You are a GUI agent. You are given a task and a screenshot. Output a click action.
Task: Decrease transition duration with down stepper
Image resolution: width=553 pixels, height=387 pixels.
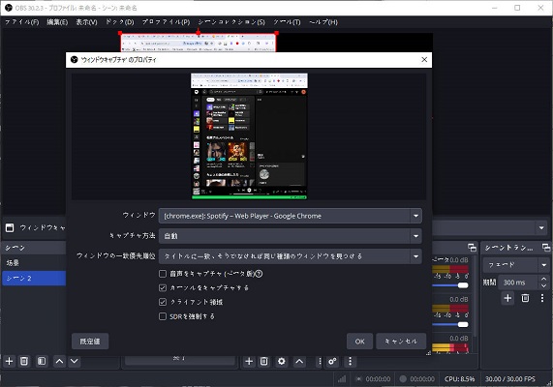click(x=544, y=285)
